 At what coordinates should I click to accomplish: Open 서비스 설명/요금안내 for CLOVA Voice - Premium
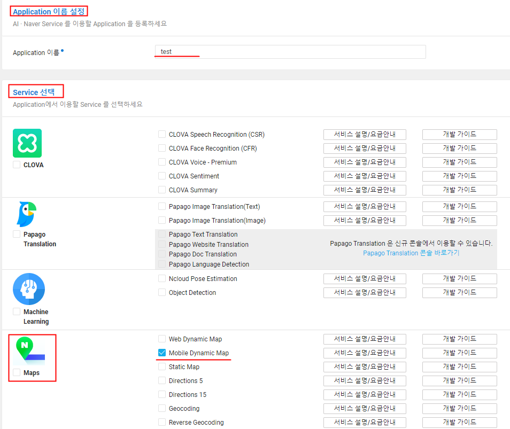point(365,162)
